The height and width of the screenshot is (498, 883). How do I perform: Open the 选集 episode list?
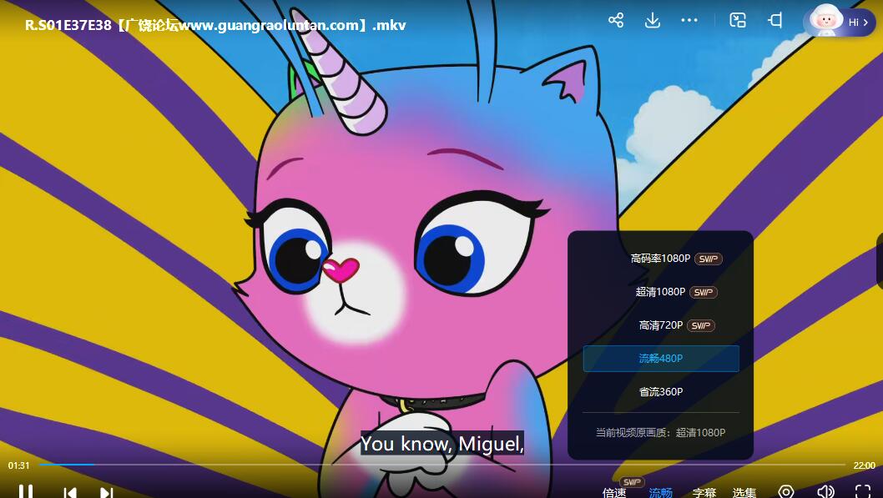(x=744, y=492)
